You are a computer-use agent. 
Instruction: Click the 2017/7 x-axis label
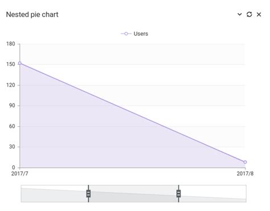(19, 173)
